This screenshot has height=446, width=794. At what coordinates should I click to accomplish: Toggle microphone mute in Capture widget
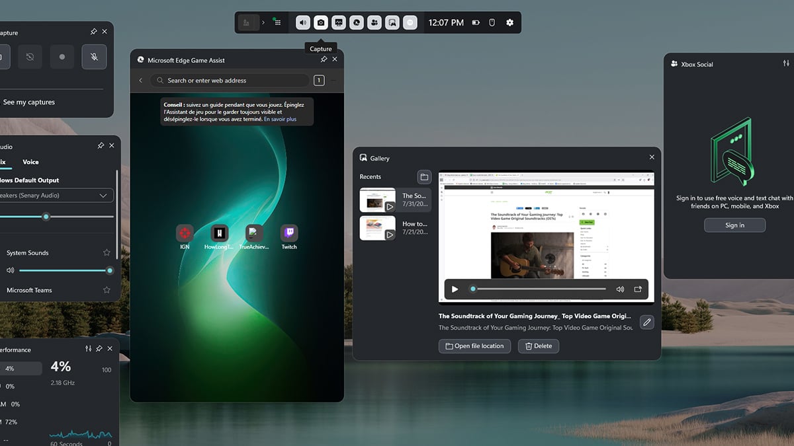(x=94, y=57)
